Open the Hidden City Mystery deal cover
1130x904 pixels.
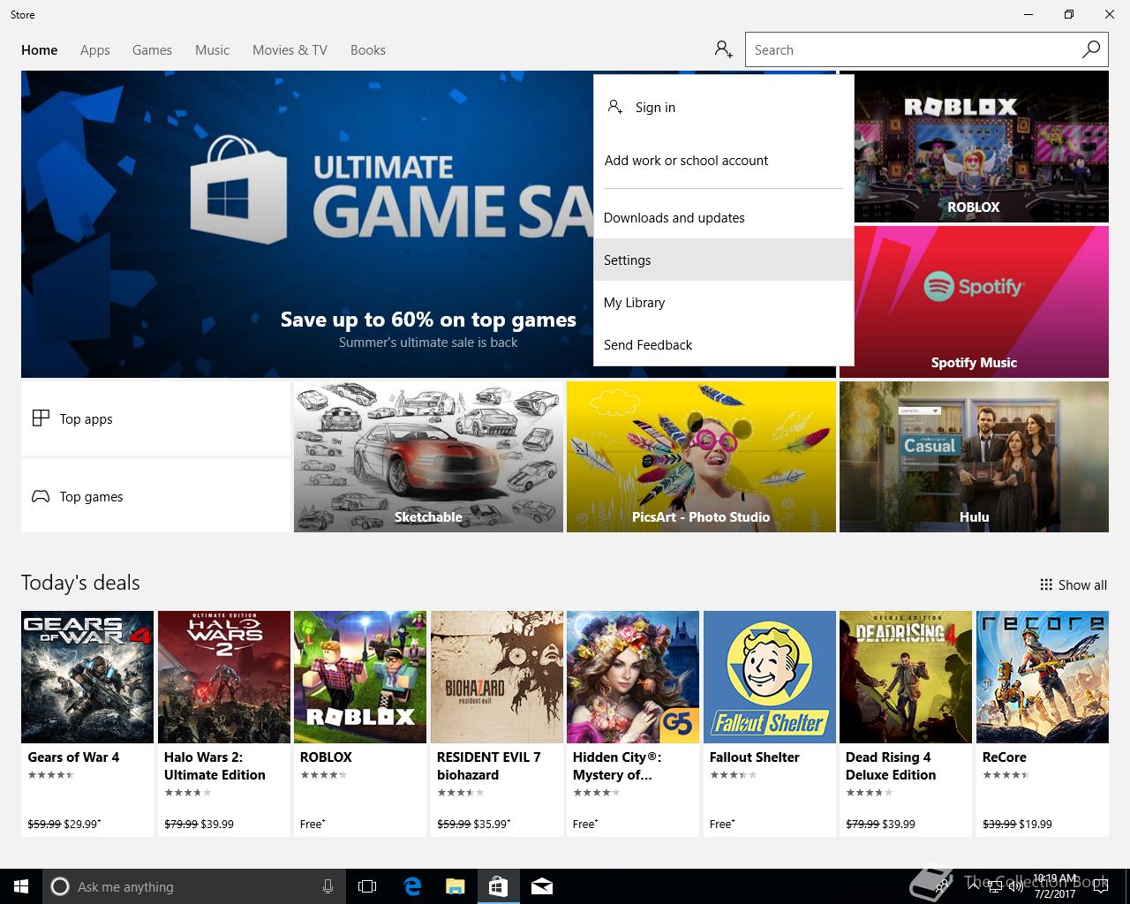[x=633, y=677]
